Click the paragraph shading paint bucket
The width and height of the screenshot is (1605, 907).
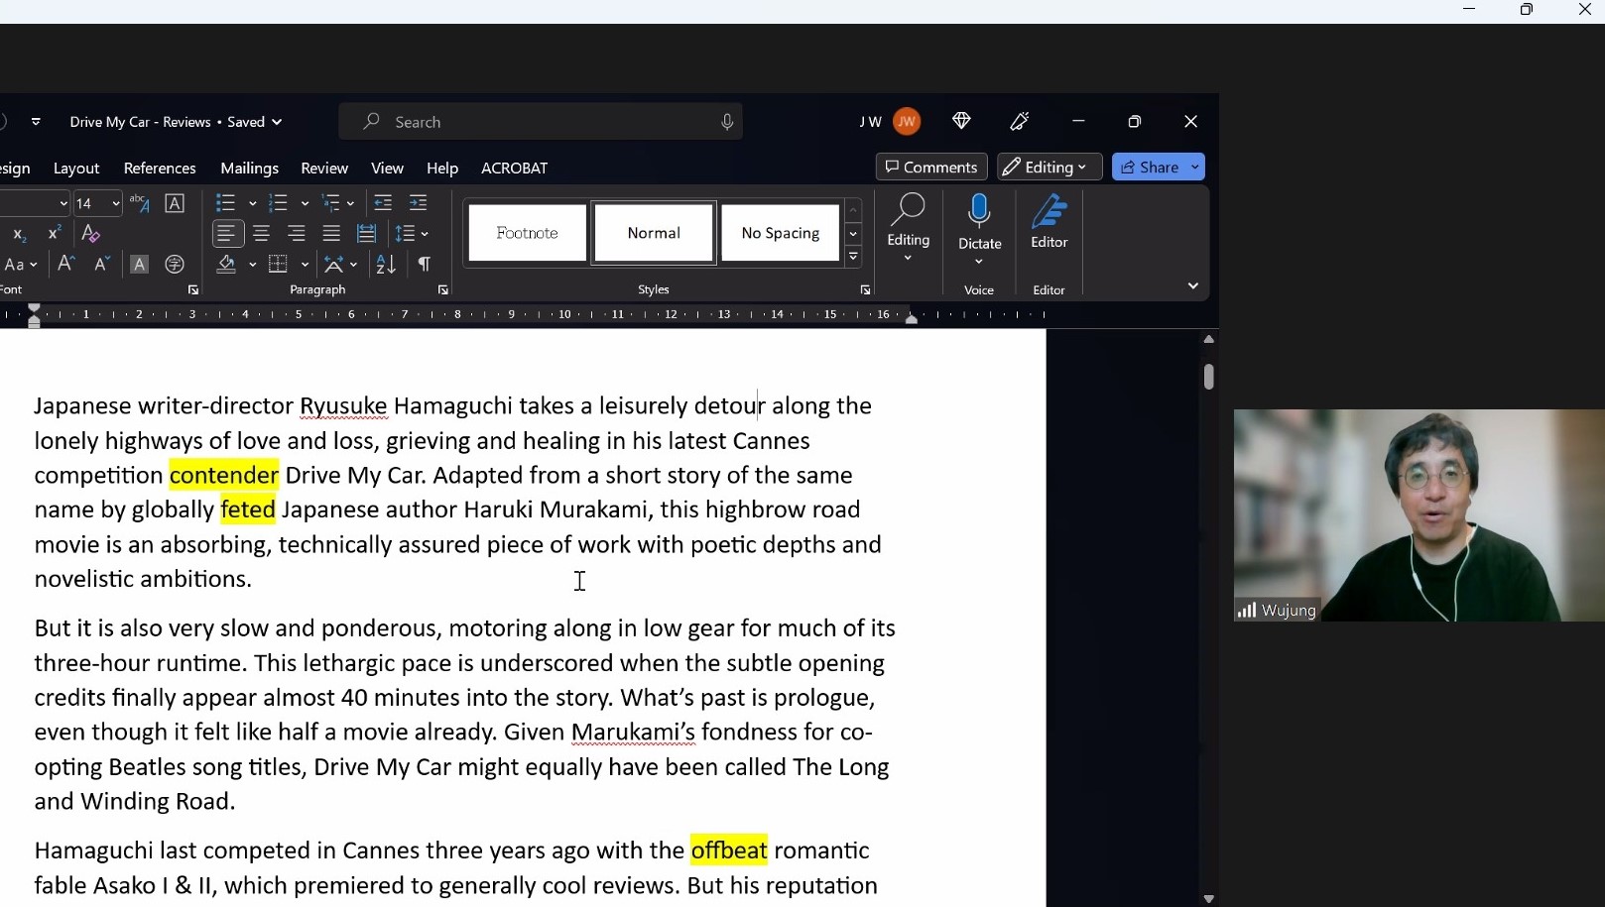(226, 265)
